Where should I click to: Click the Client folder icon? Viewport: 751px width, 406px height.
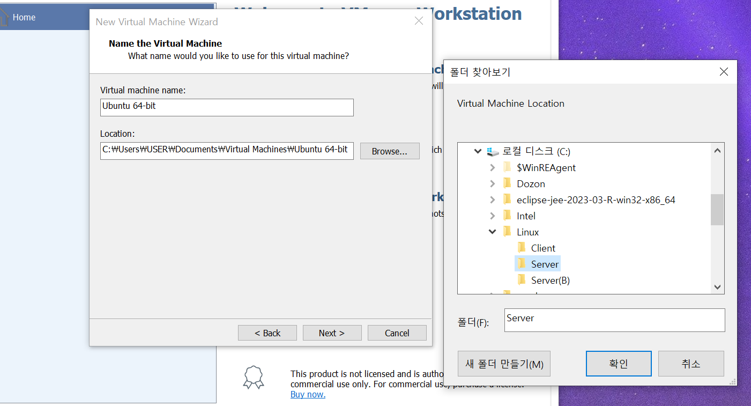tap(522, 247)
